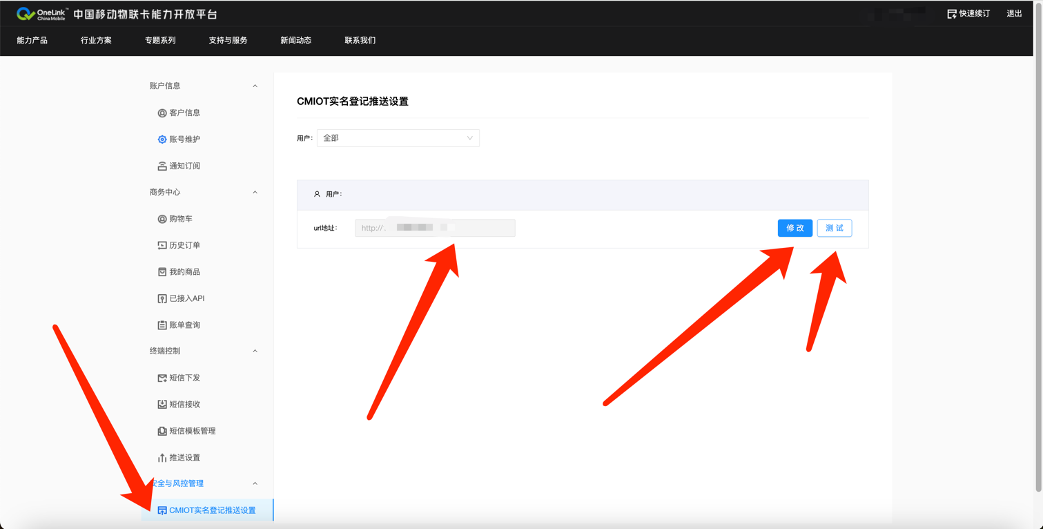This screenshot has width=1043, height=529.
Task: Open the 能力产品 menu
Action: coord(32,41)
